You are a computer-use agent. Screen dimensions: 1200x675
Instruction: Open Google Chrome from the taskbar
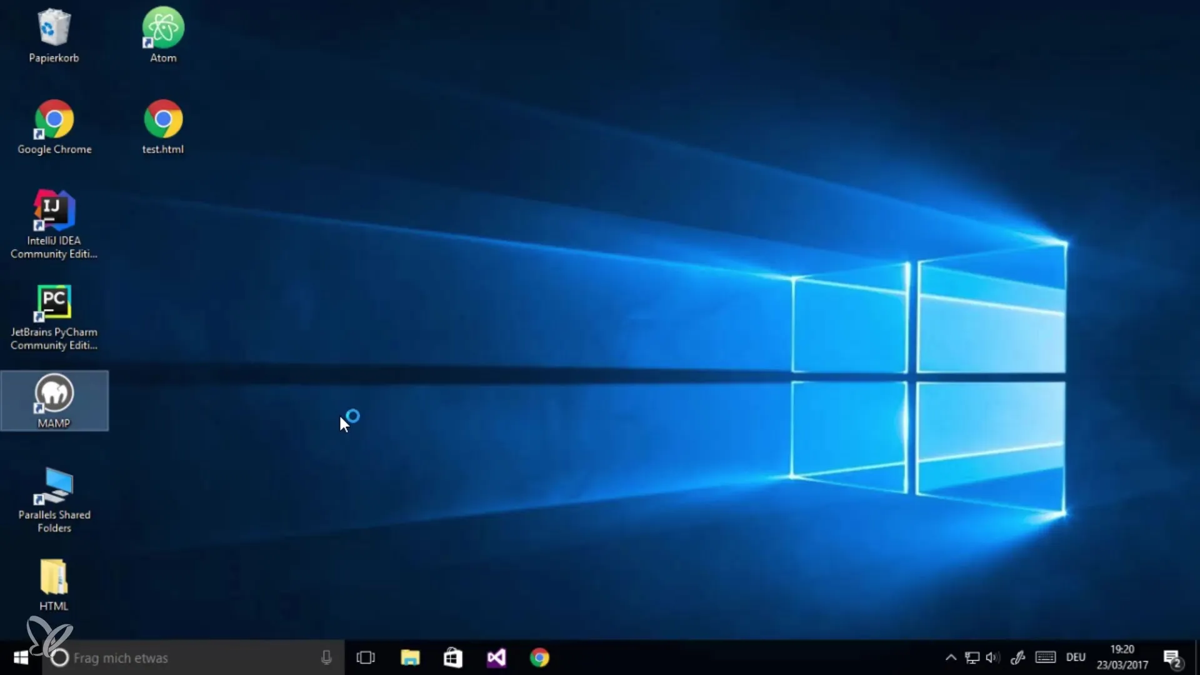[539, 657]
